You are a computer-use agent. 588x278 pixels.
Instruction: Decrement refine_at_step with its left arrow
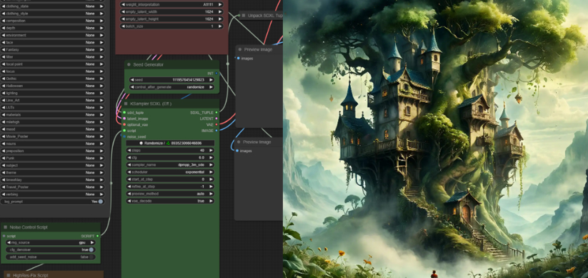coord(129,187)
